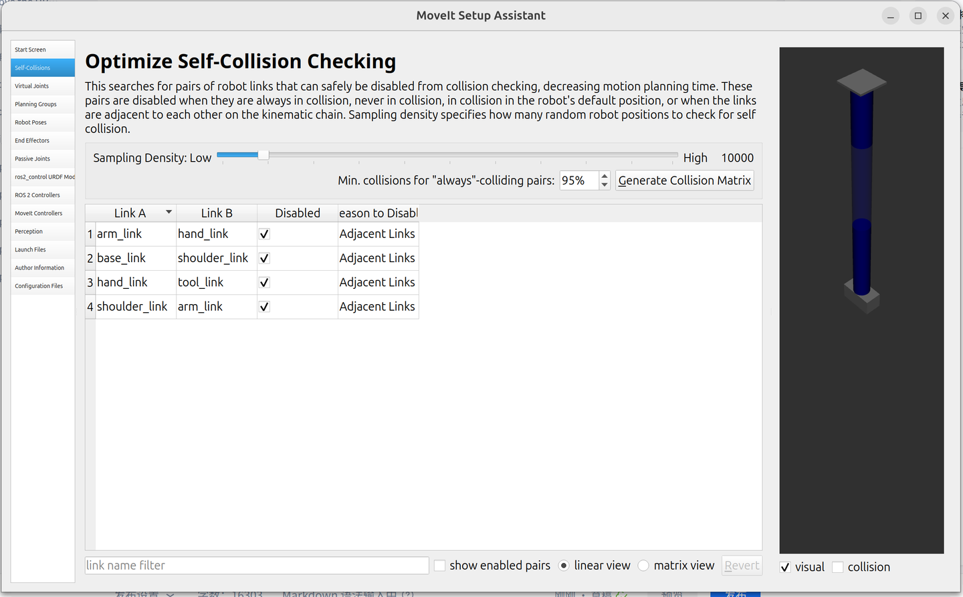Focus the link name filter field
This screenshot has height=597, width=963.
pos(257,566)
